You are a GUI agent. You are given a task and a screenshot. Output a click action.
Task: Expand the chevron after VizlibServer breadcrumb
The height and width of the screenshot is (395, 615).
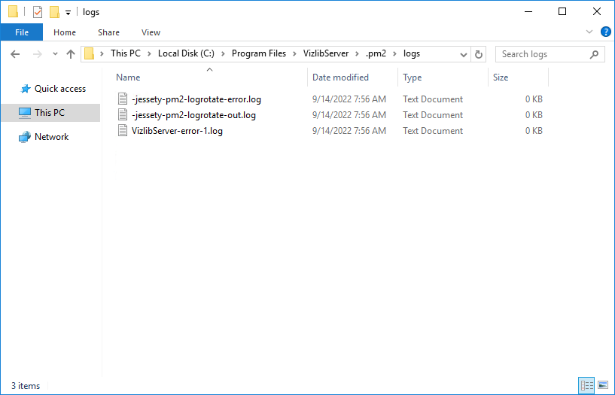[x=358, y=54]
